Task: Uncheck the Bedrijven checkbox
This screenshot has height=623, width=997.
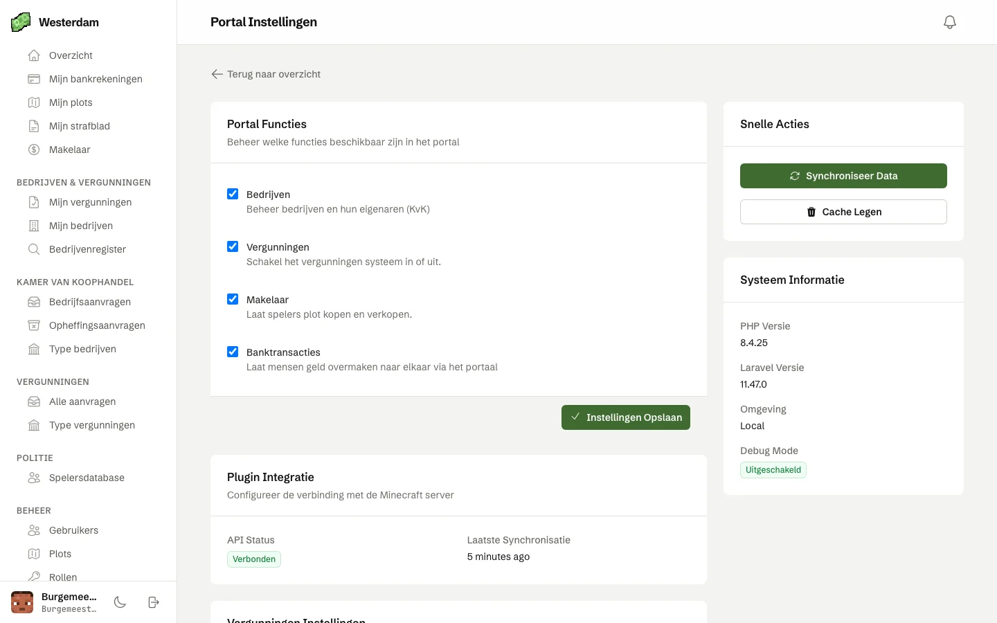Action: [233, 194]
